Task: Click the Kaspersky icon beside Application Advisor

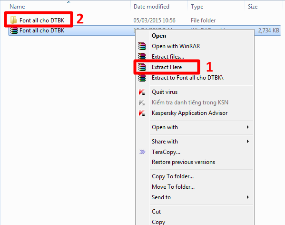Action: [142, 113]
